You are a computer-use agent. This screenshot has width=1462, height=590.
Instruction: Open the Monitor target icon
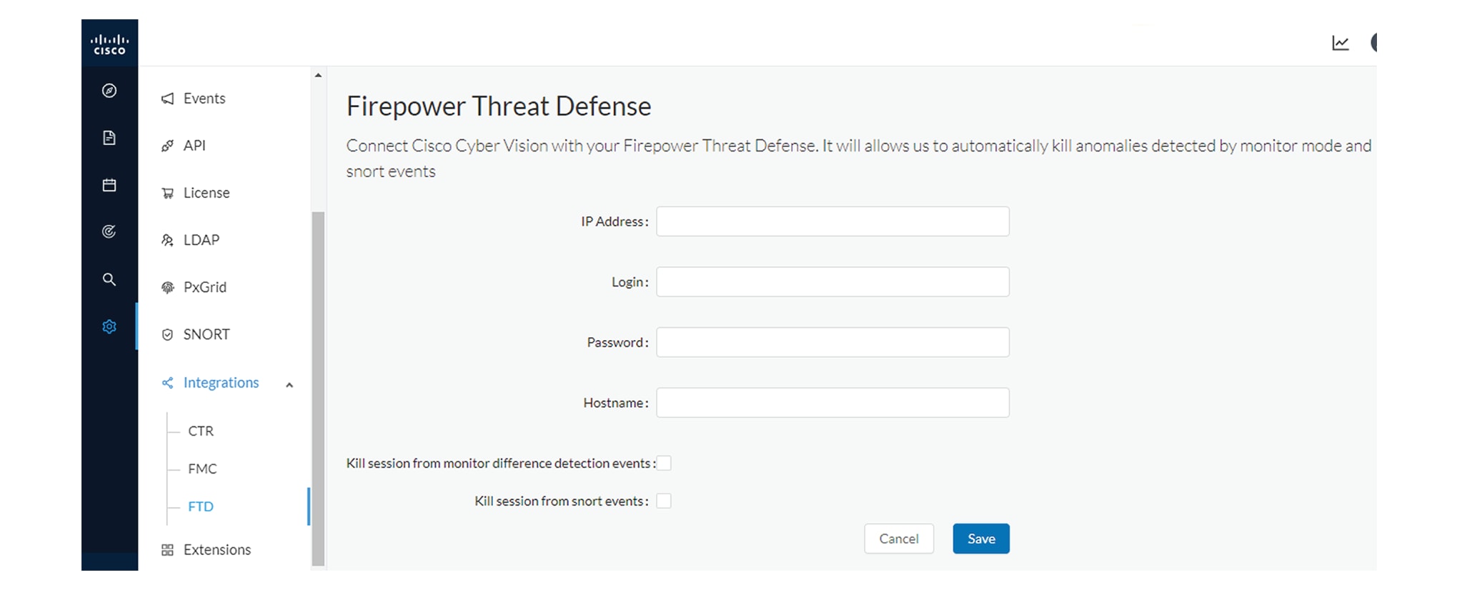click(109, 231)
